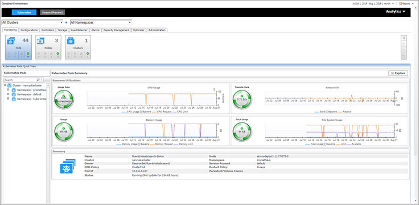Screen dimensions: 419x205
Task: Click the default namespace icon in tree
Action: [x=14, y=95]
